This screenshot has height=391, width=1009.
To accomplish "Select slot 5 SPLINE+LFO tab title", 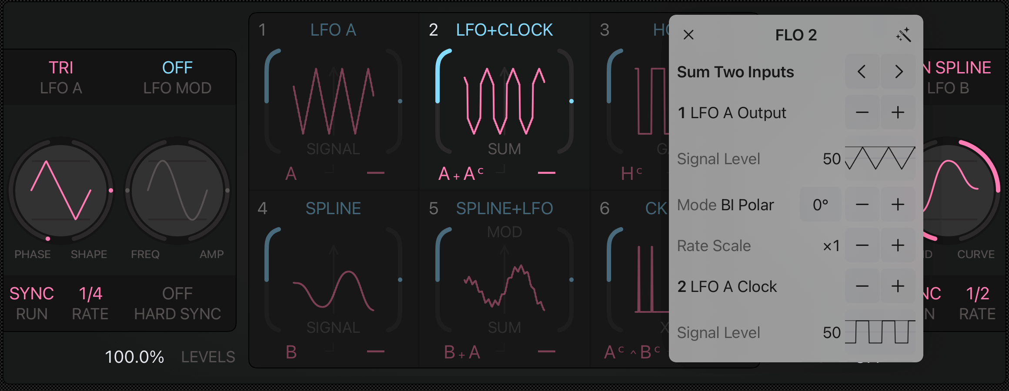I will 504,209.
